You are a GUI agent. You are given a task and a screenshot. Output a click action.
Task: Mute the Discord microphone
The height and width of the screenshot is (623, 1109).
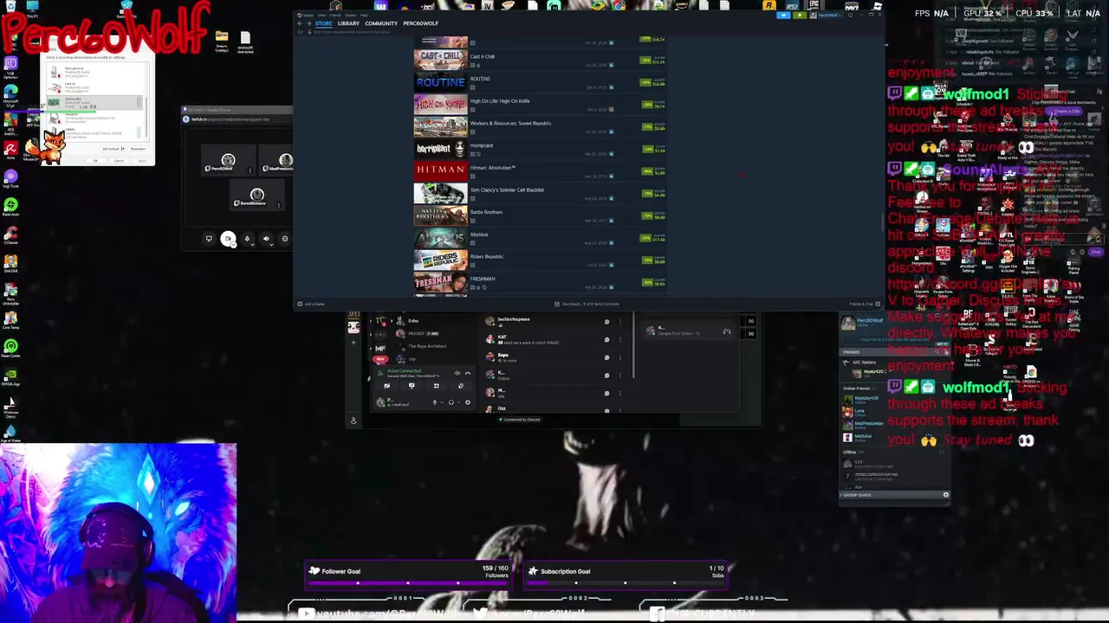click(x=435, y=402)
